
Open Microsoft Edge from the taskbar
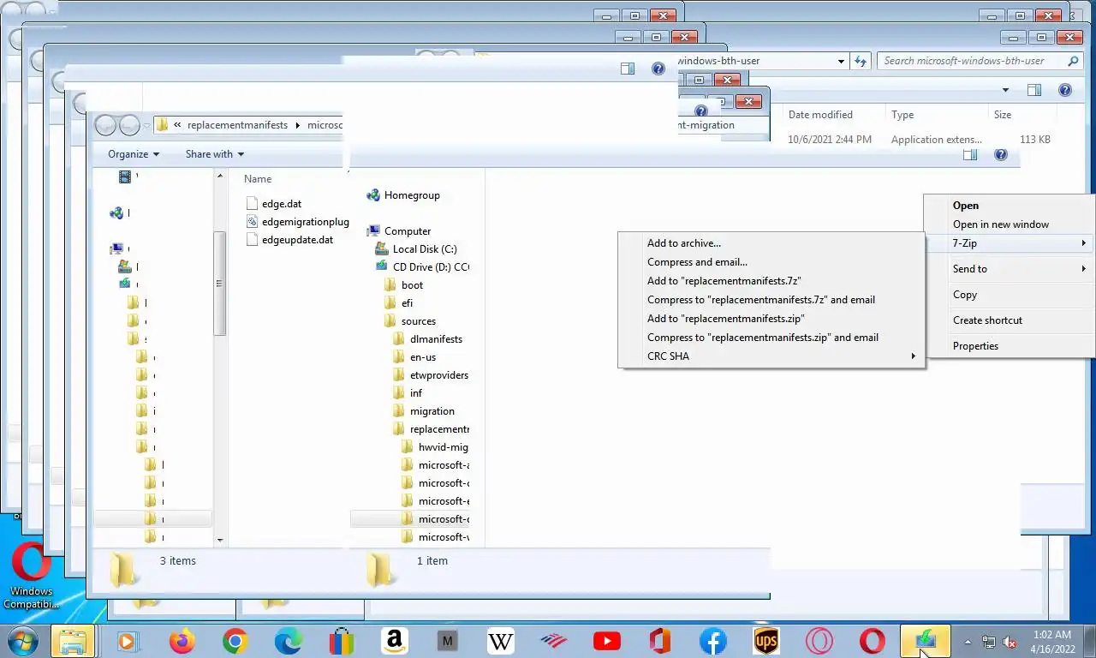tap(288, 641)
